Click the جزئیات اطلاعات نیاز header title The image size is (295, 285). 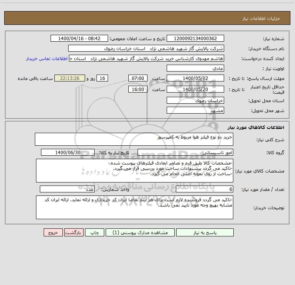pyautogui.click(x=261, y=18)
